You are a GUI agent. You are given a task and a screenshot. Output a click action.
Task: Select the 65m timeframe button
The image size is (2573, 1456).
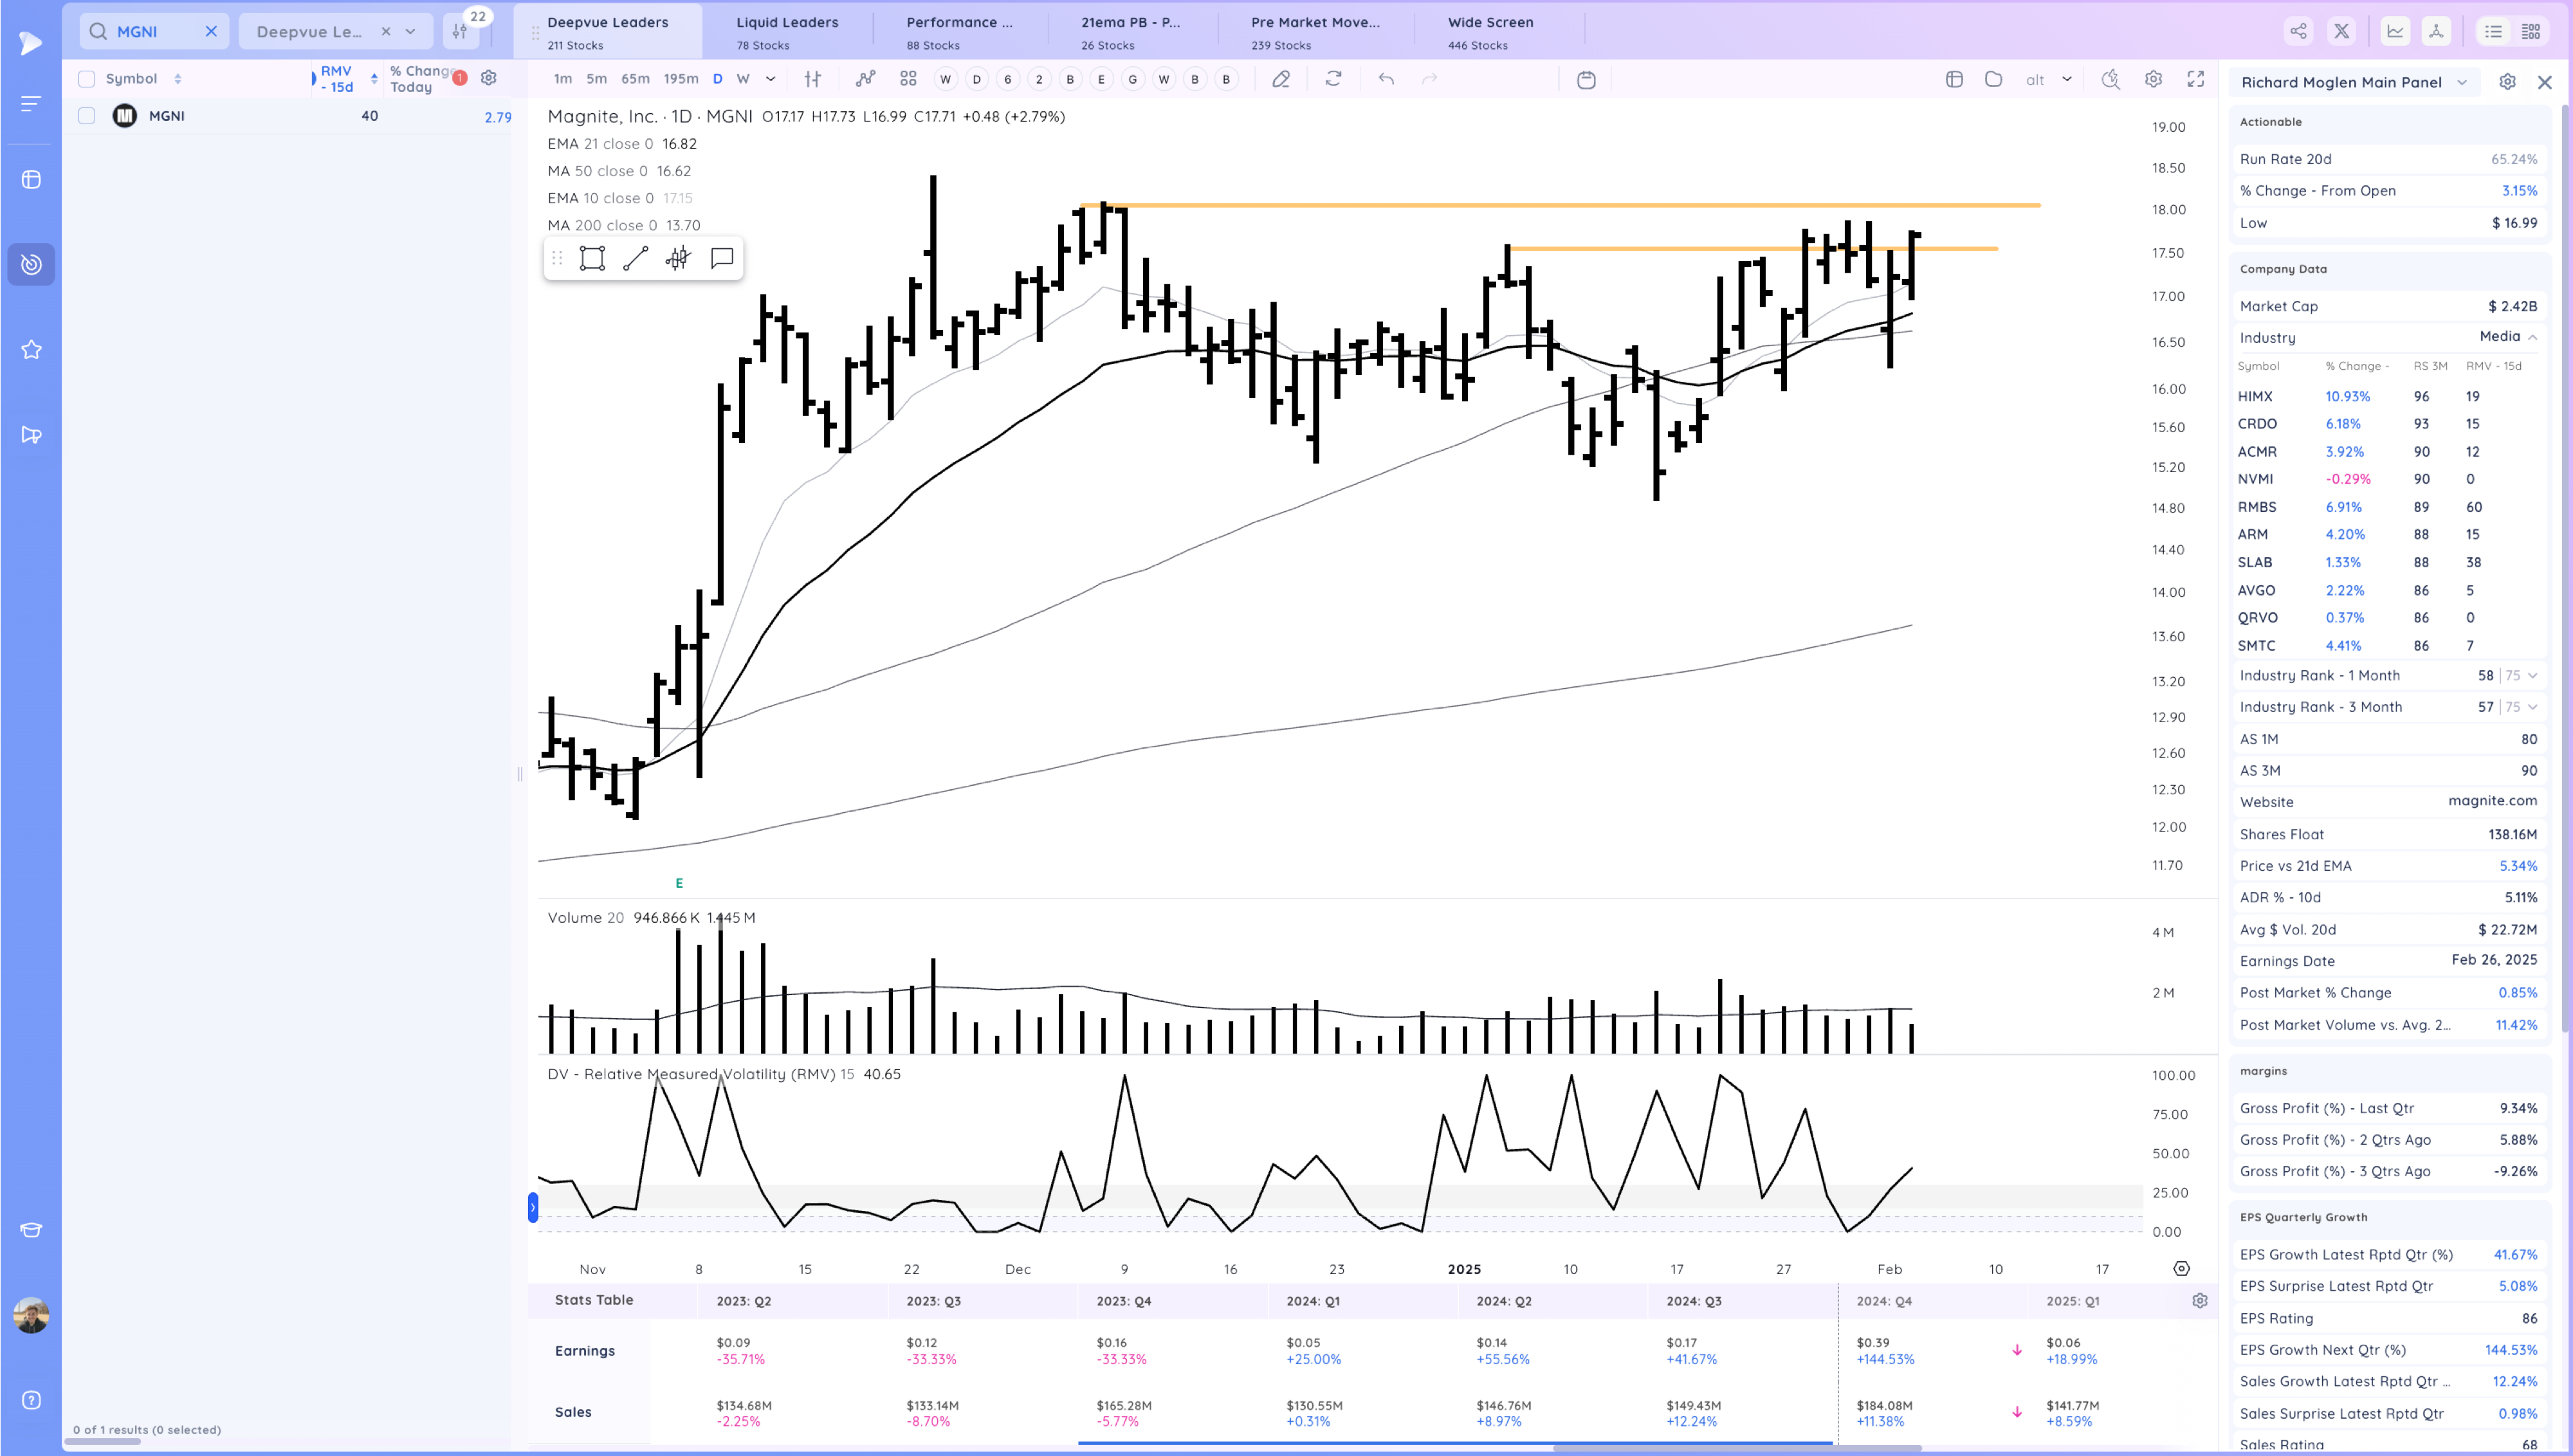635,79
